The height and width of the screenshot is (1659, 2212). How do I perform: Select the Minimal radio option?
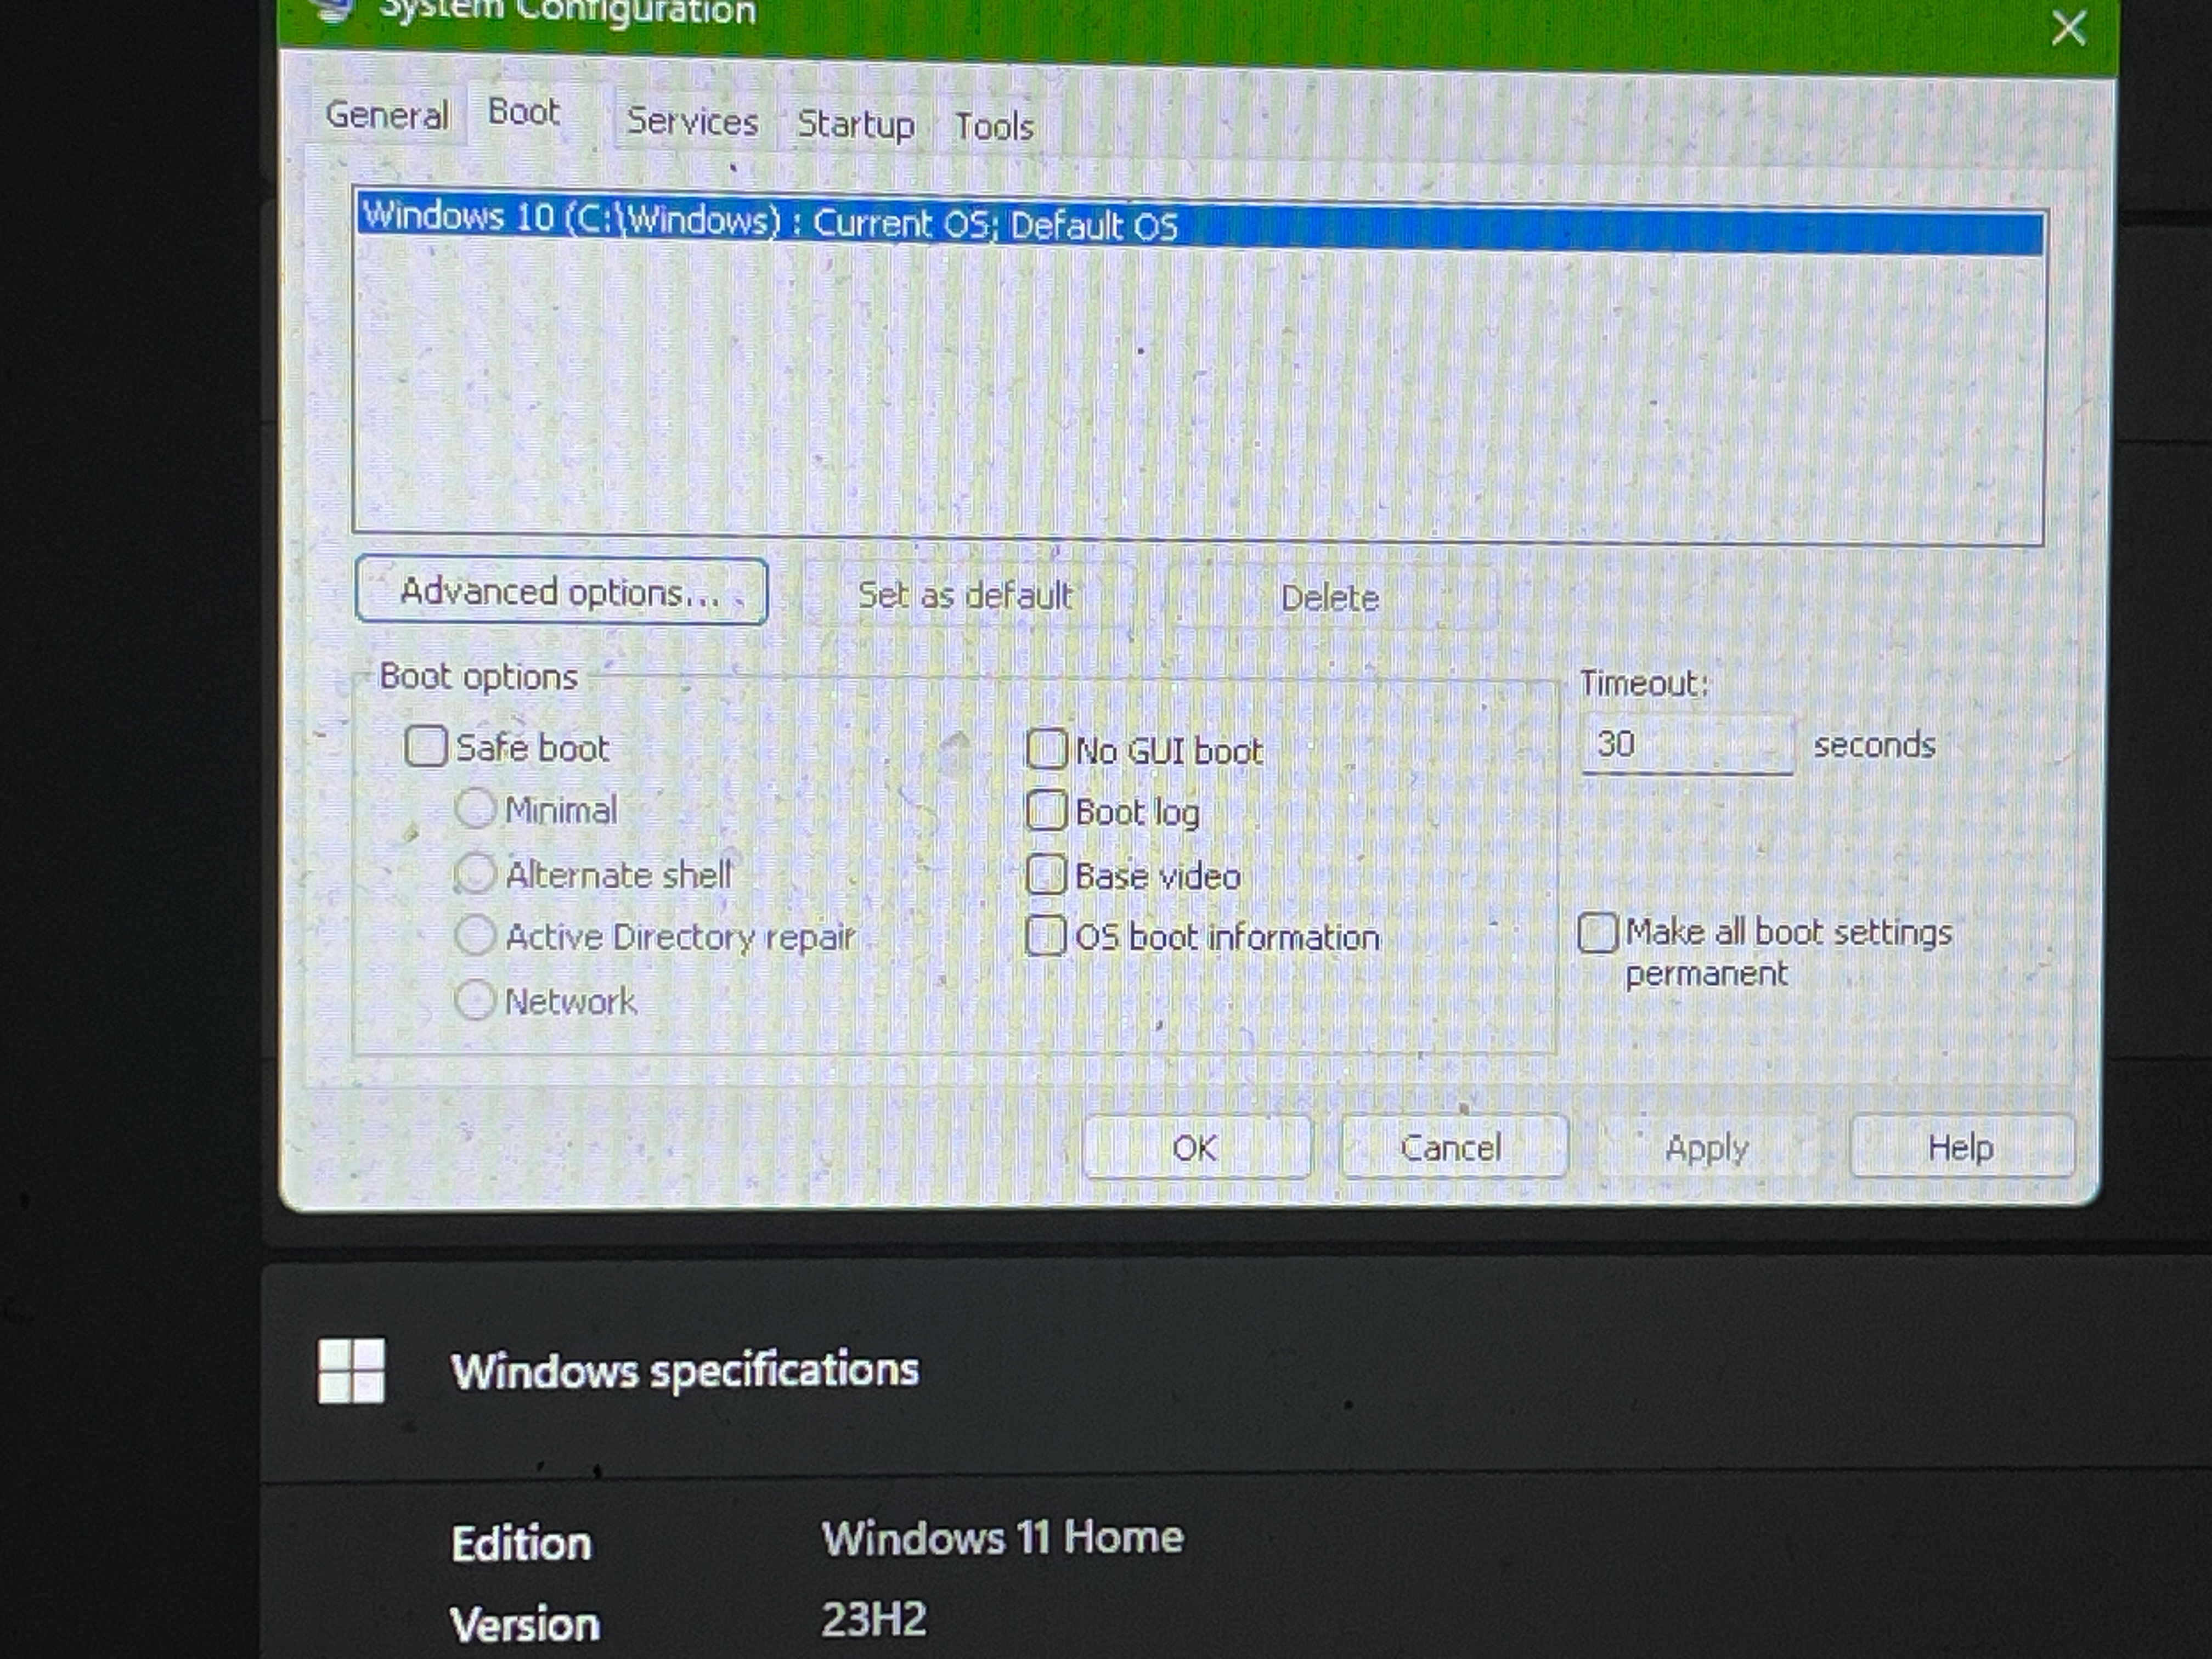476,808
